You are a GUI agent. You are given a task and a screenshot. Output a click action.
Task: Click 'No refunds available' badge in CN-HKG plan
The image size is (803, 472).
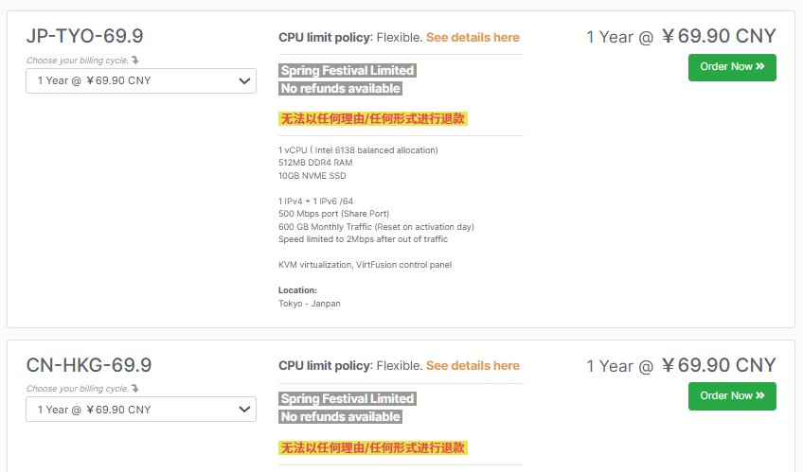pos(340,417)
